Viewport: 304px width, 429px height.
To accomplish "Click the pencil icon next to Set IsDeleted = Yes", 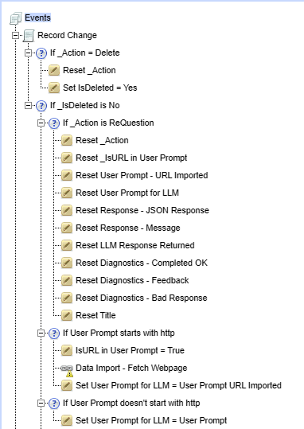I will [54, 88].
